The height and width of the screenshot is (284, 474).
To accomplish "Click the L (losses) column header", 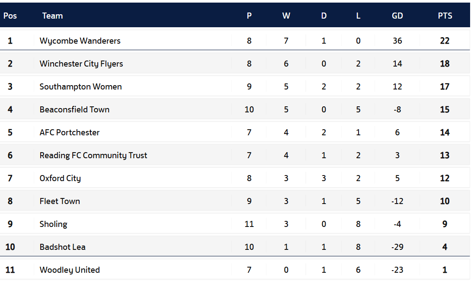I will pyautogui.click(x=358, y=16).
